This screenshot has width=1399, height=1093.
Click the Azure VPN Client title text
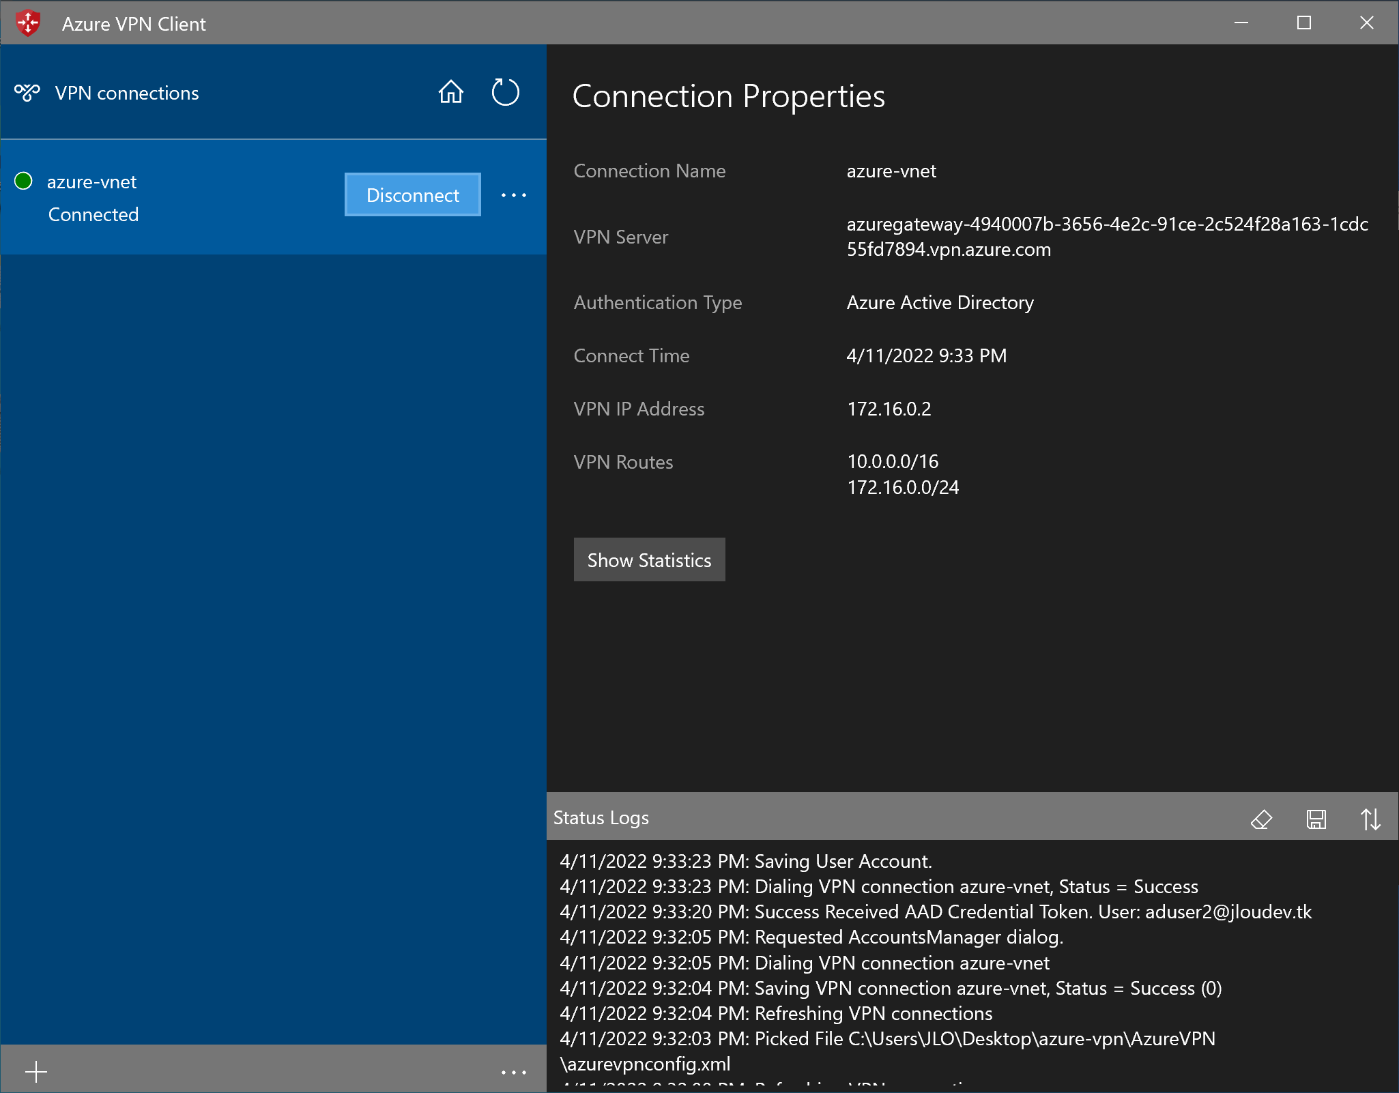(134, 24)
